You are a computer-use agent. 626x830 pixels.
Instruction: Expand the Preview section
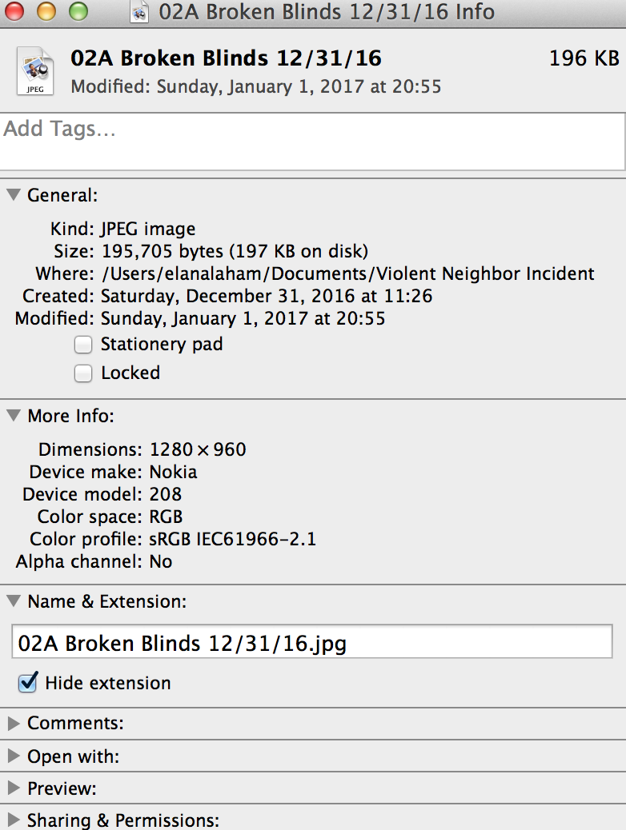[x=14, y=788]
